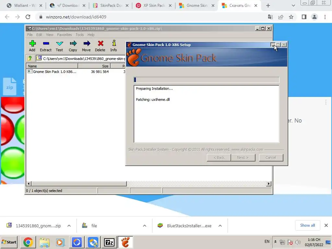Screen dimensions: 332x249
Task: Go up one folder level in 7-Zip
Action: [30, 58]
